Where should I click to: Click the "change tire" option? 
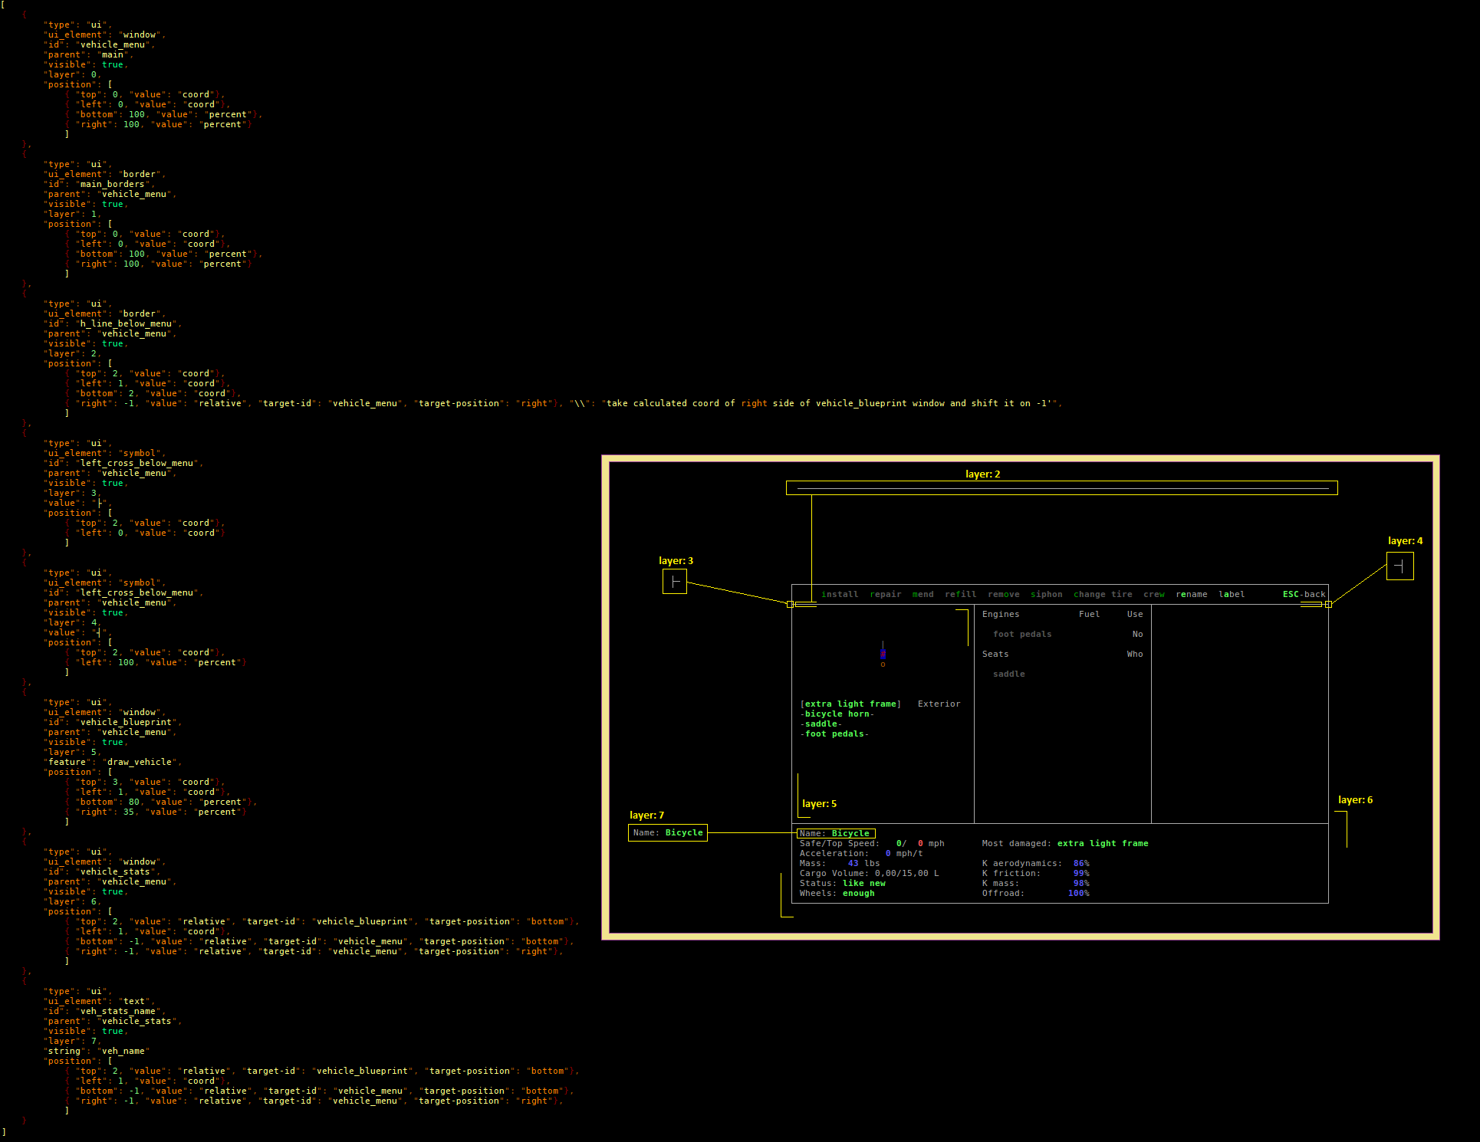click(x=1103, y=594)
